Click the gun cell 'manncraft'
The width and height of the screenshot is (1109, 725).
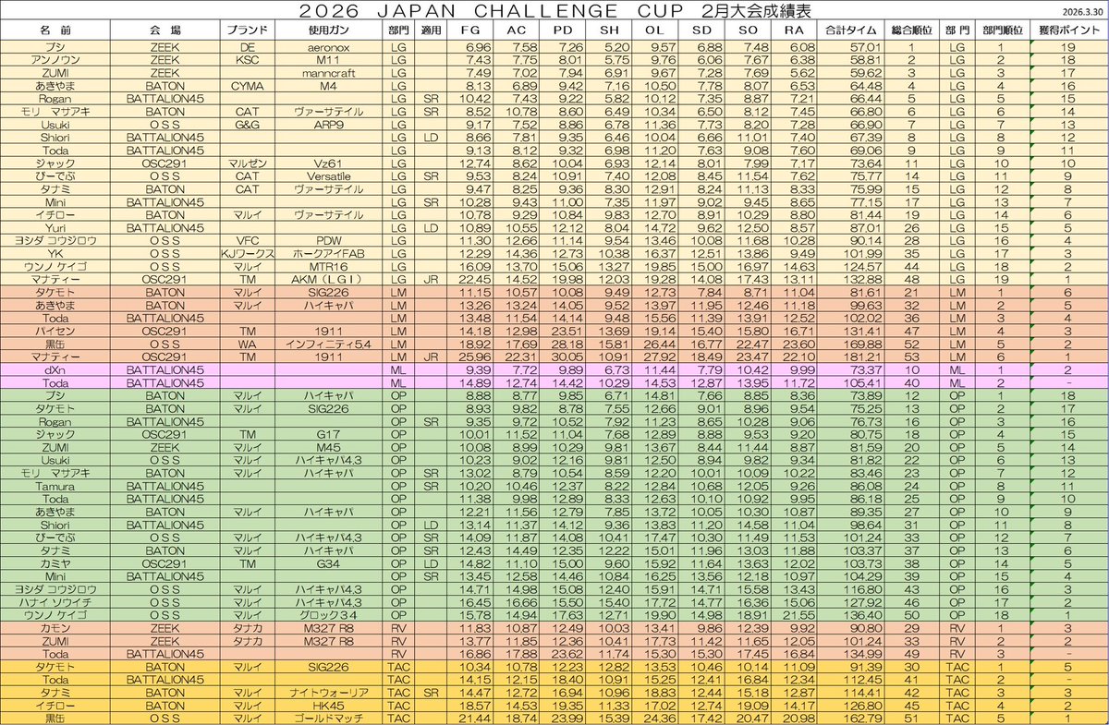tap(330, 71)
